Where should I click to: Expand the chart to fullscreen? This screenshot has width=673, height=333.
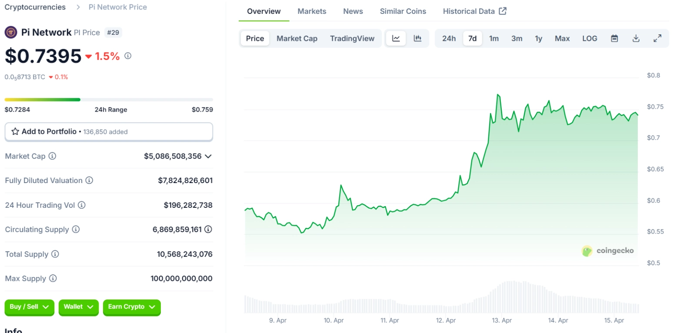[x=658, y=38]
